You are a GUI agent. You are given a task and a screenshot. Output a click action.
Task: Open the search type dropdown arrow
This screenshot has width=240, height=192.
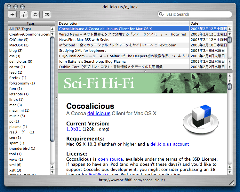164,15
